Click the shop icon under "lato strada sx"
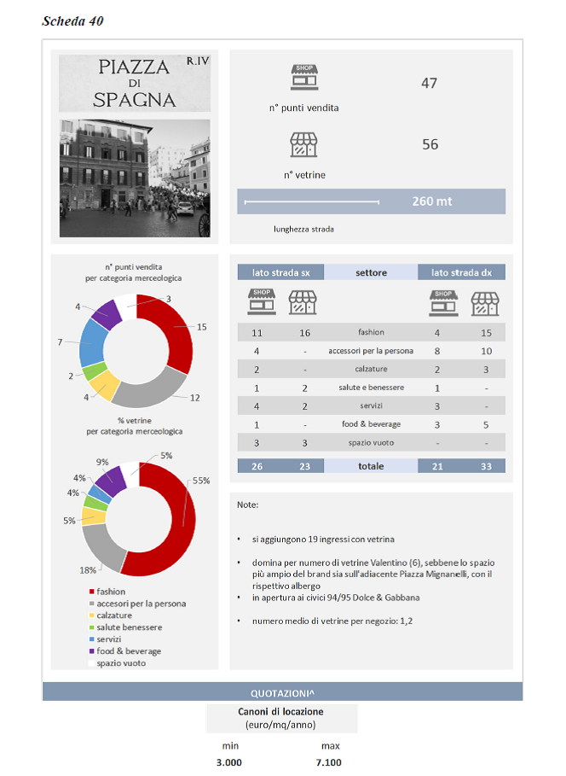 260,302
